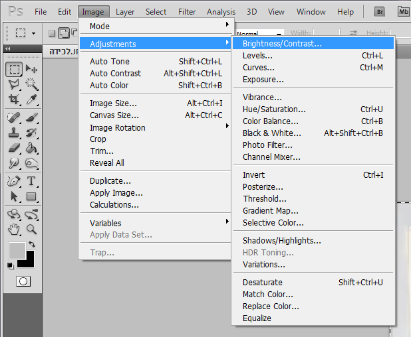Expand the Variables submenu
Viewport: 411px width, 337px height.
(156, 223)
